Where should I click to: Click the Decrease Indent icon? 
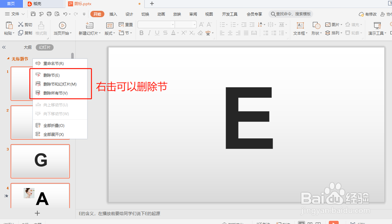(x=244, y=24)
